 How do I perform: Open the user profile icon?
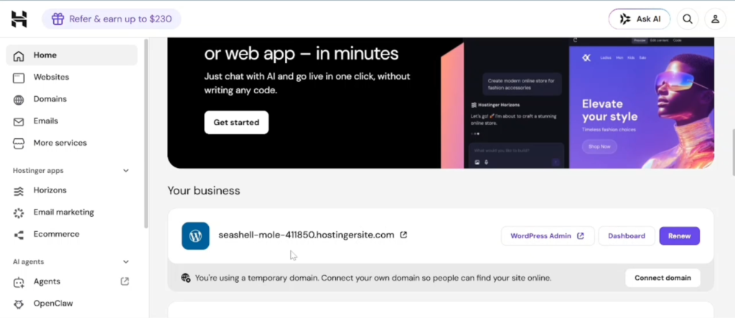pos(715,19)
